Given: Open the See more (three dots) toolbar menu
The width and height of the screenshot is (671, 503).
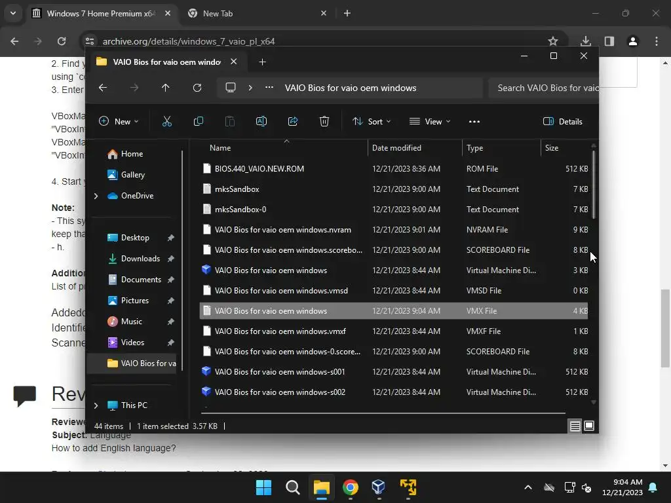Looking at the screenshot, I should click(474, 121).
